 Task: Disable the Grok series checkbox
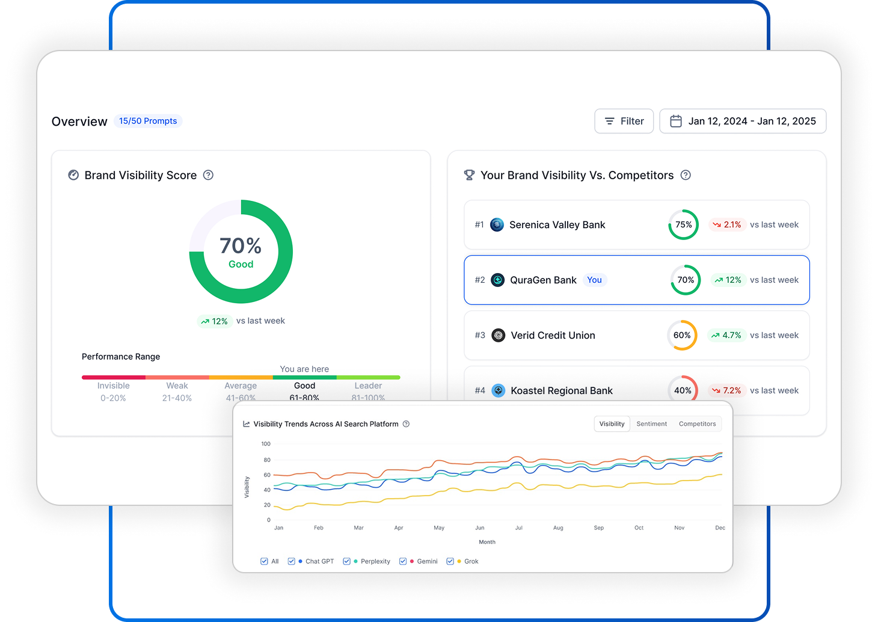pos(450,561)
